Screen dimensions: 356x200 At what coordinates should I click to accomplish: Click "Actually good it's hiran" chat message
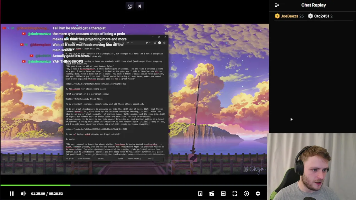pyautogui.click(x=71, y=56)
